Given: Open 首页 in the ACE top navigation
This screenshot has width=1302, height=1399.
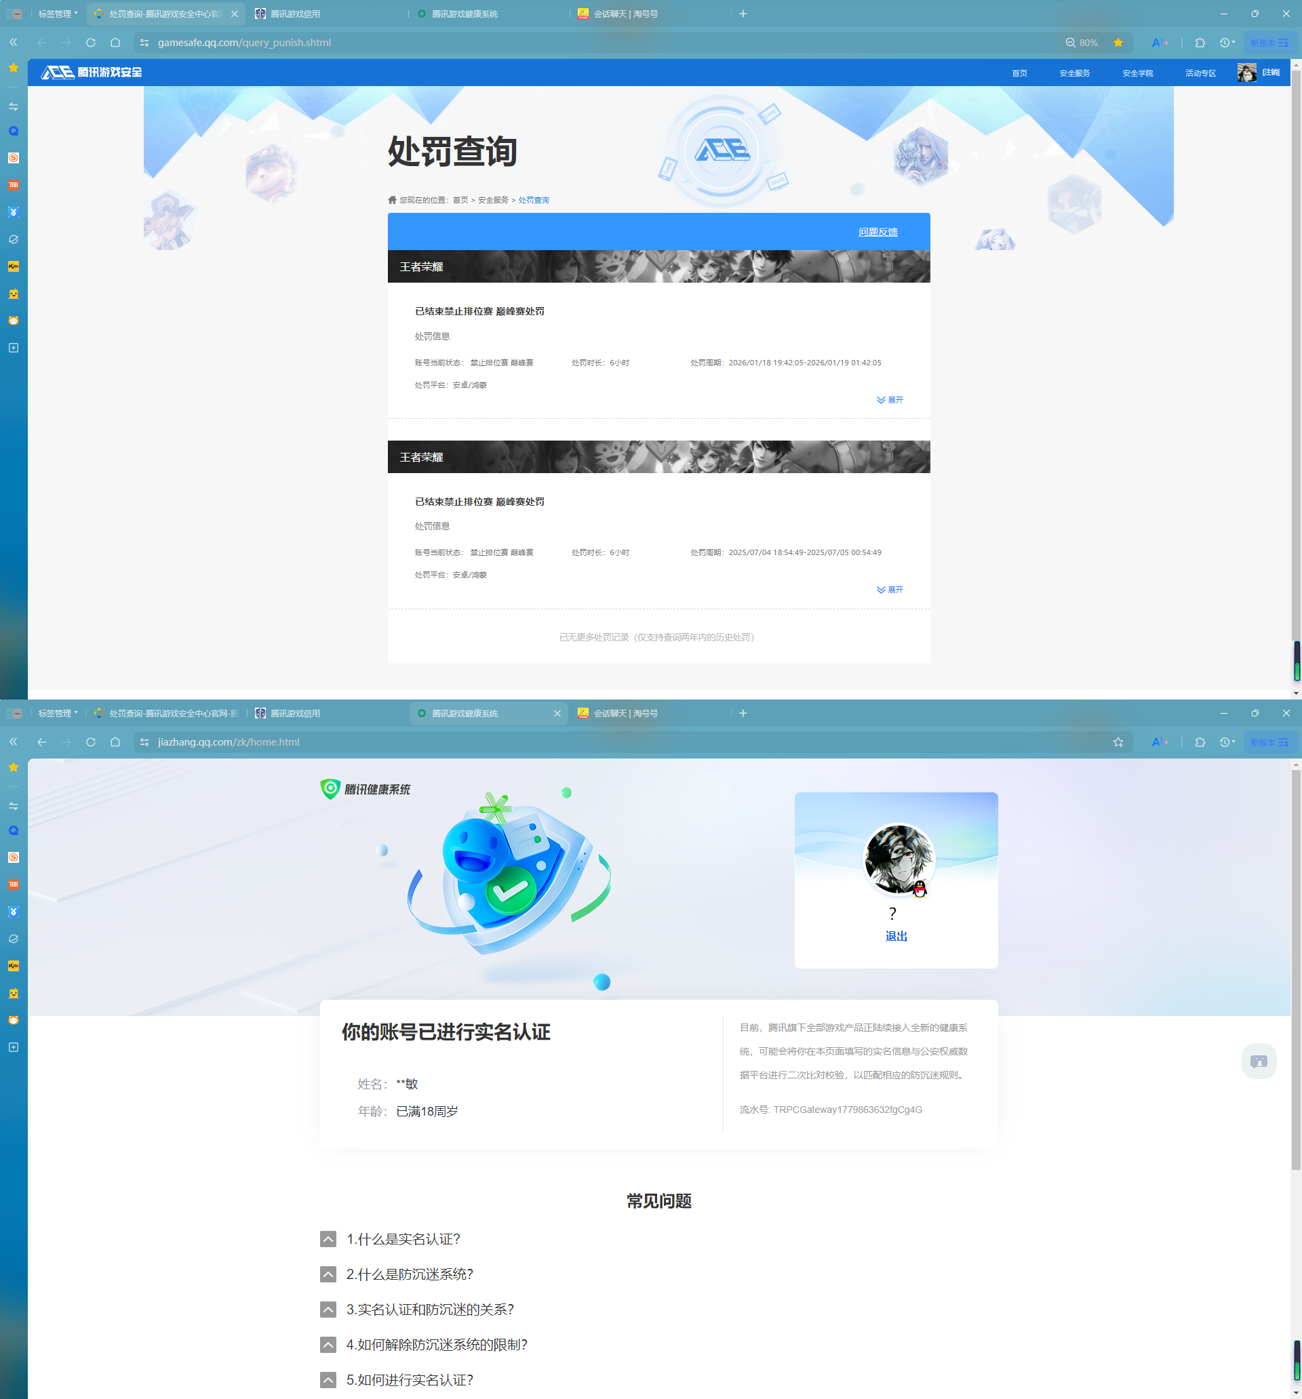Looking at the screenshot, I should coord(1019,73).
